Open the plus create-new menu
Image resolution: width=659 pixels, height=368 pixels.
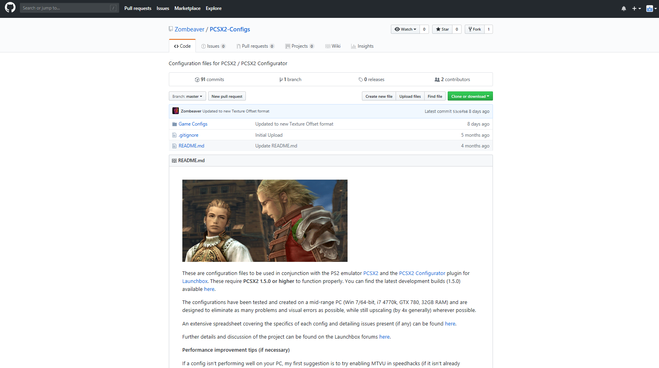point(636,8)
